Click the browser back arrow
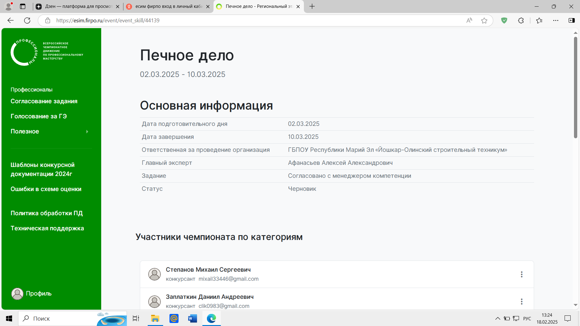Viewport: 580px width, 326px height. point(11,20)
